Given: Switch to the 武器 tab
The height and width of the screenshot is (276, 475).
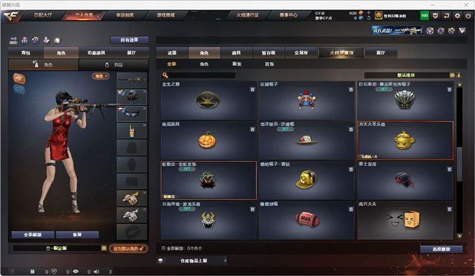Looking at the screenshot, I should pos(172,53).
